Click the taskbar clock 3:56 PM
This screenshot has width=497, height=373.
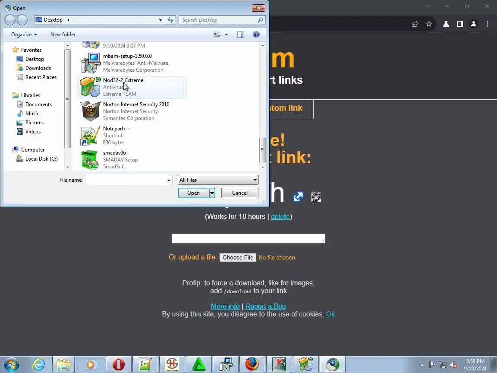pyautogui.click(x=475, y=361)
